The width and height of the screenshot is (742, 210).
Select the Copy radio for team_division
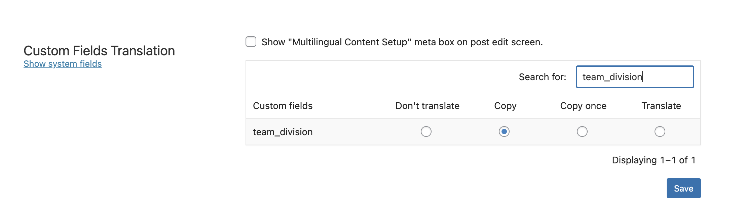coord(504,132)
